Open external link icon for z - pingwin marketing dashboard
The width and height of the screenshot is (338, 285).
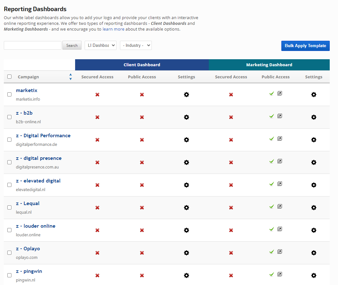[x=280, y=274]
